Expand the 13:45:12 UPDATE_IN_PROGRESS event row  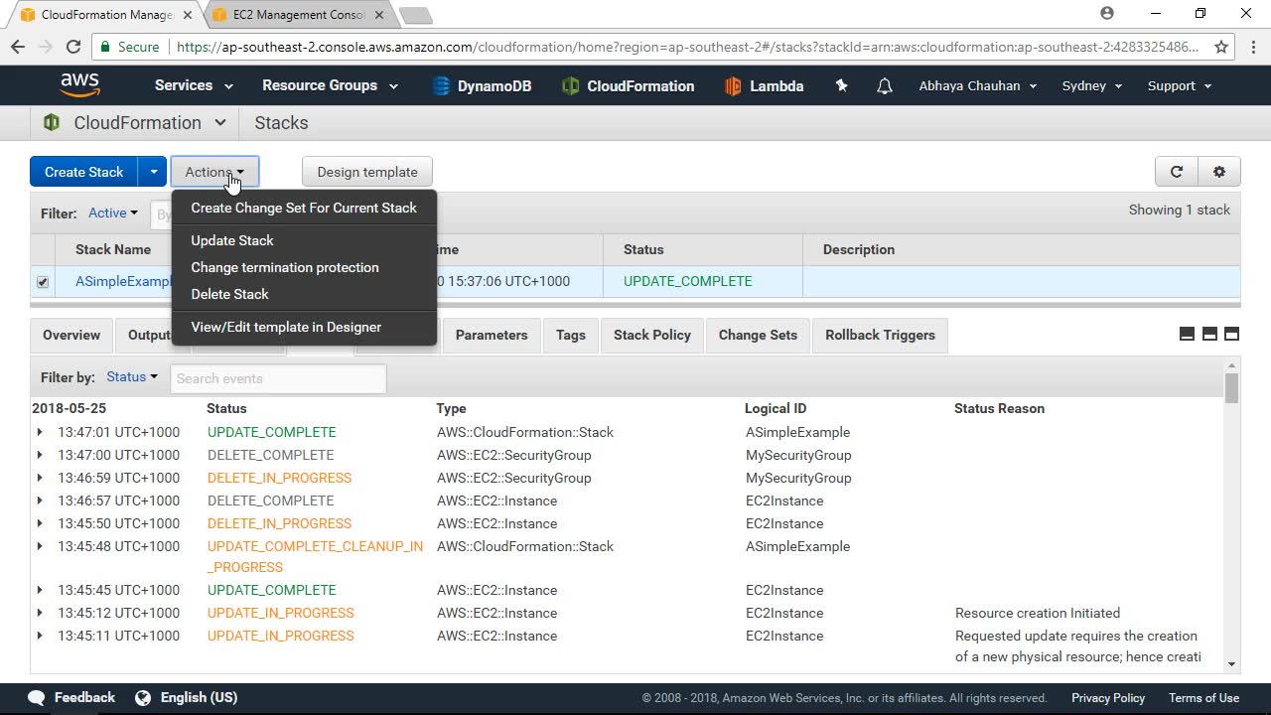(x=40, y=613)
